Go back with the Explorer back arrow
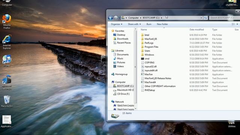240x135 pixels. point(110,18)
